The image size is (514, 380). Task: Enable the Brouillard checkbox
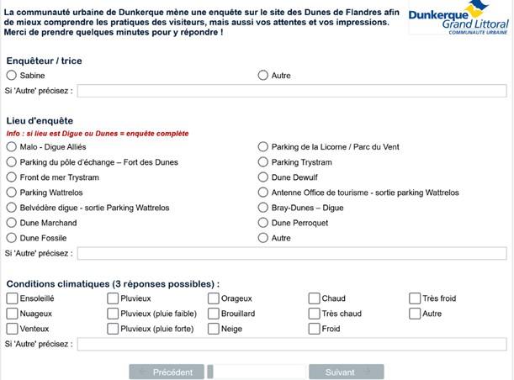214,314
